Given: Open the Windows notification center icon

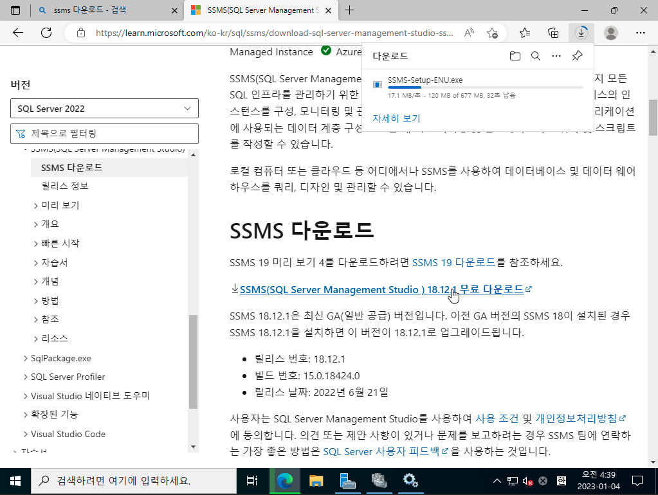Looking at the screenshot, I should 637,481.
